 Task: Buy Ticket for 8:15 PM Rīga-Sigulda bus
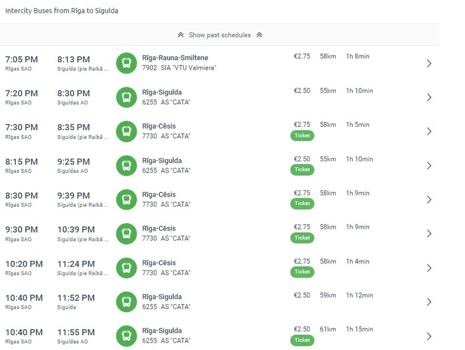click(302, 169)
